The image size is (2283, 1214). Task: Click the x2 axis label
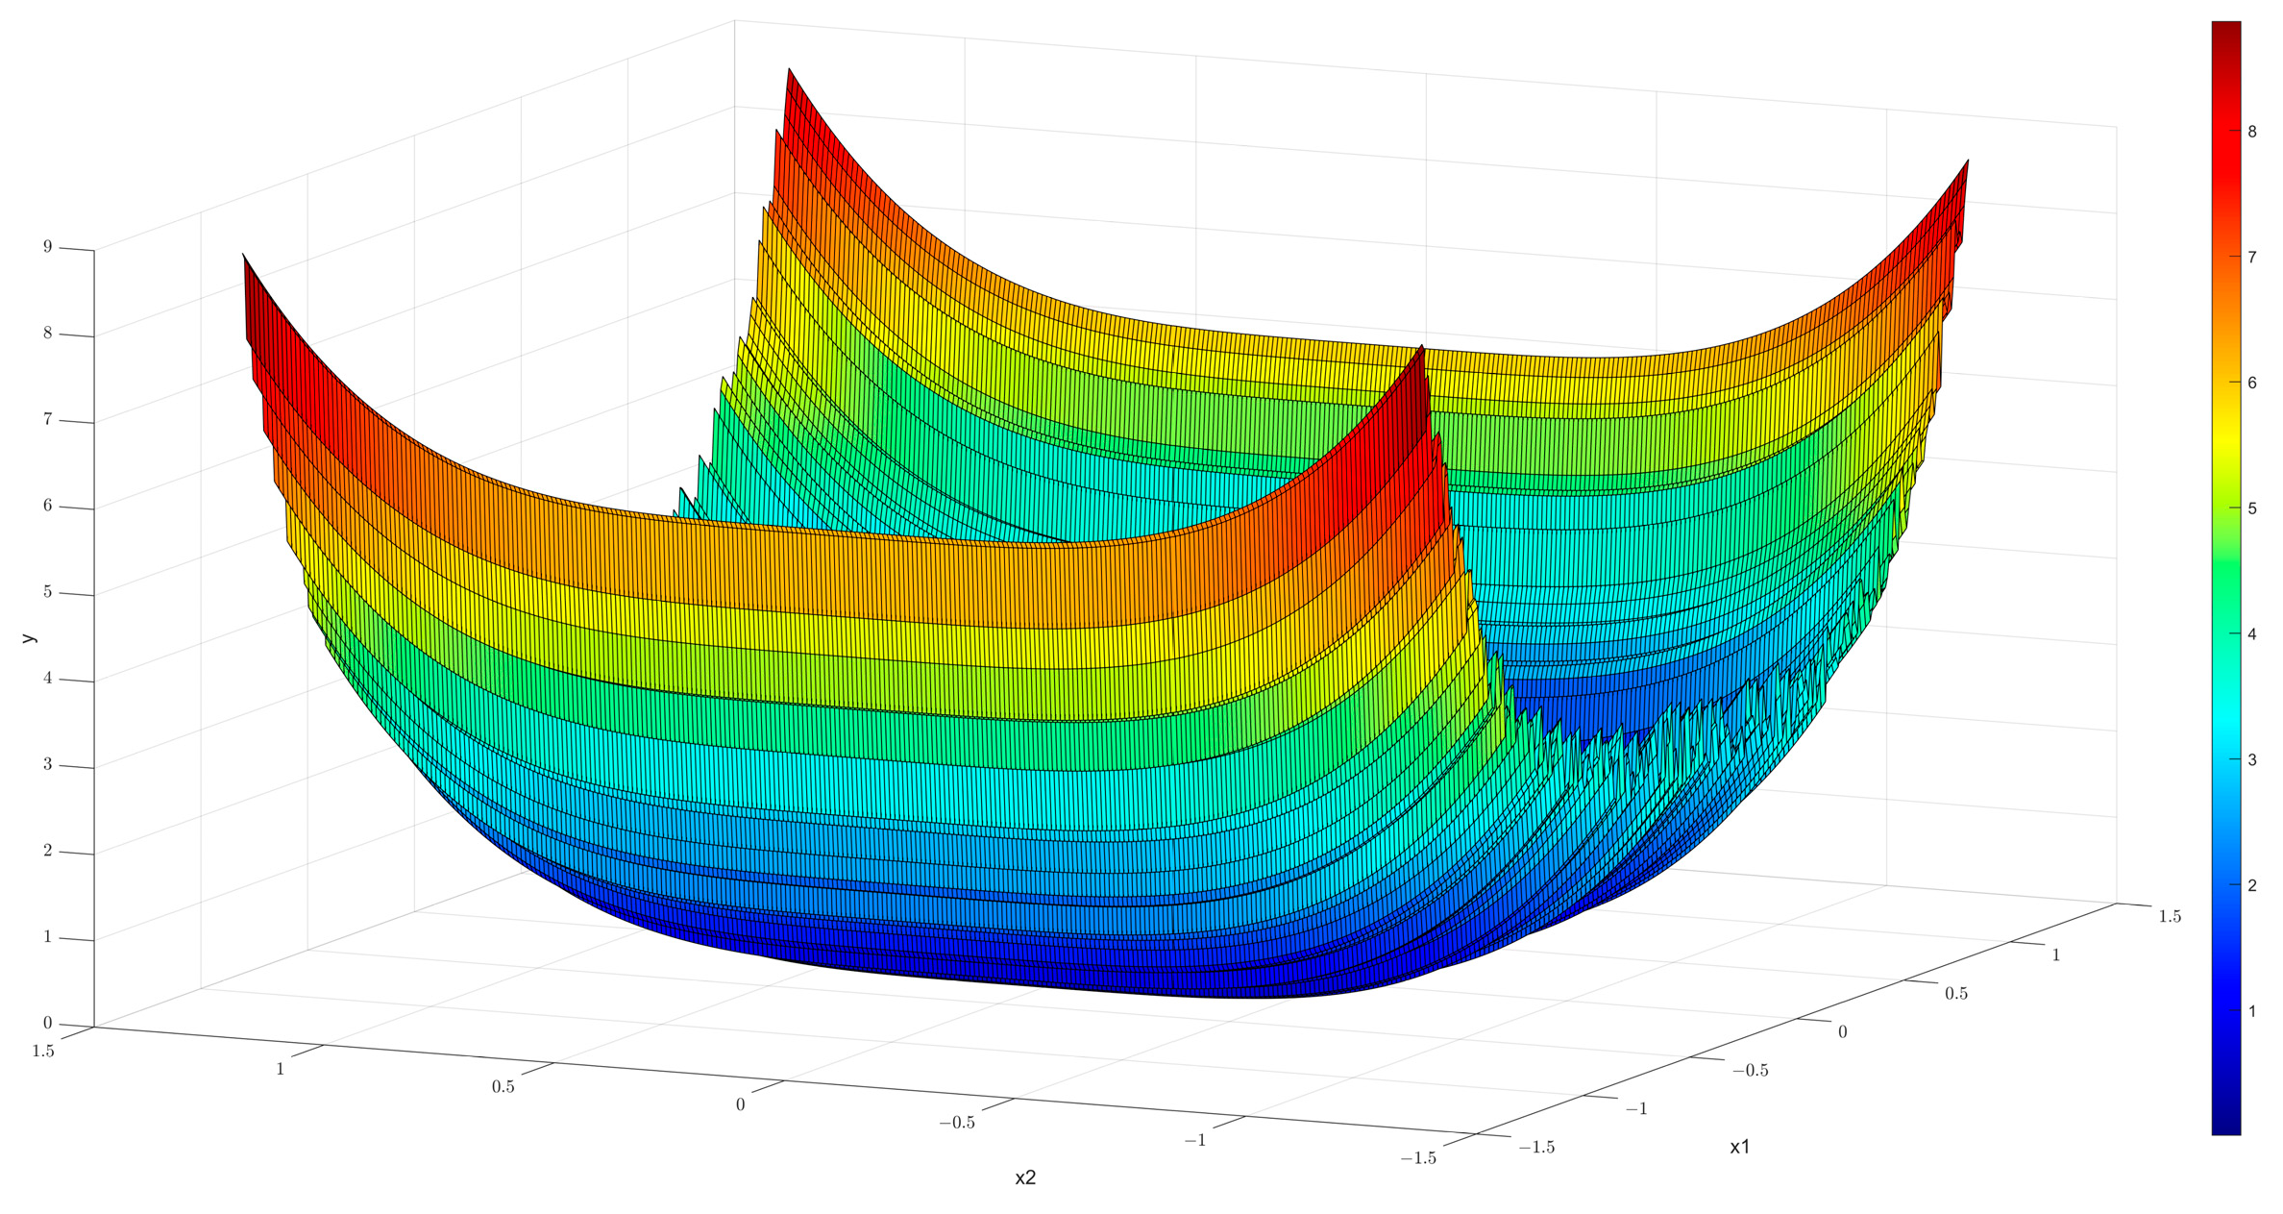[1025, 1178]
